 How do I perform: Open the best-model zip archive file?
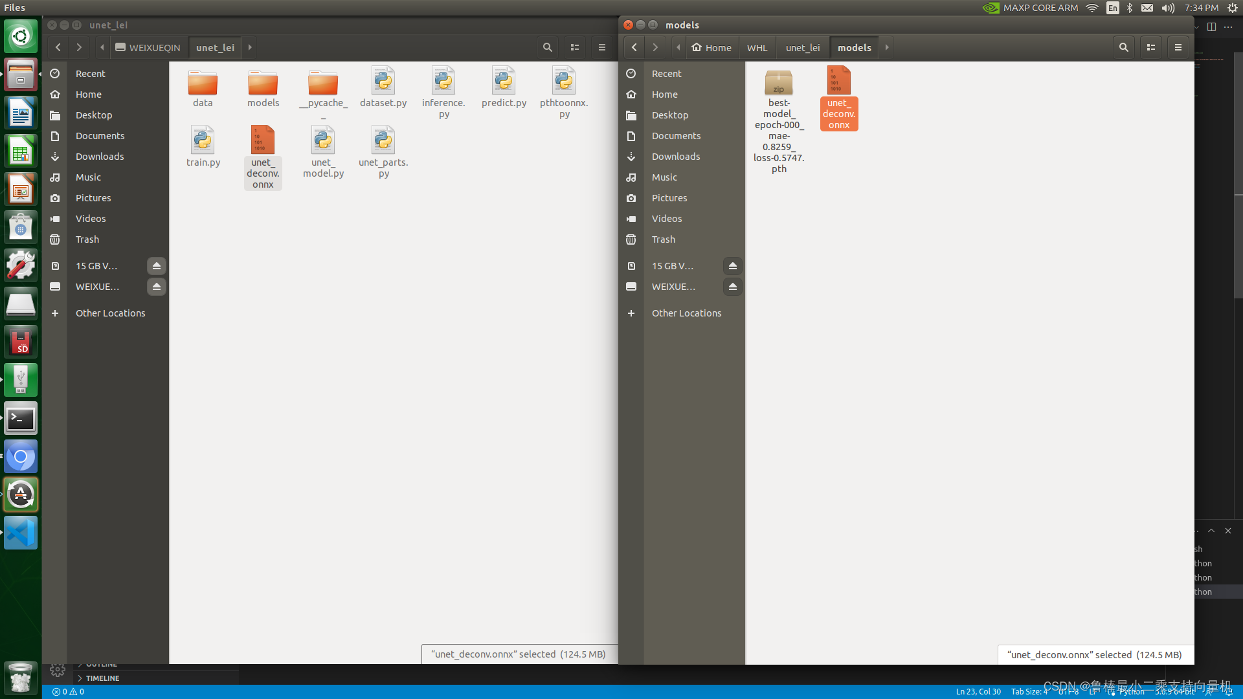(778, 83)
